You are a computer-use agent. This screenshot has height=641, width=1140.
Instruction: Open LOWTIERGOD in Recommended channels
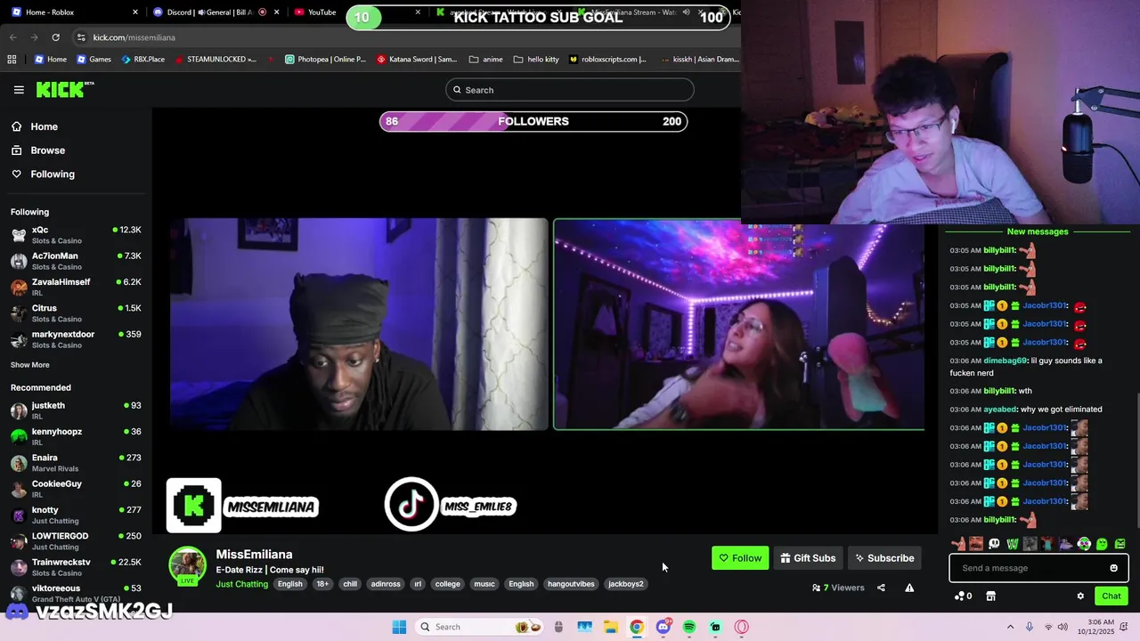coord(76,541)
